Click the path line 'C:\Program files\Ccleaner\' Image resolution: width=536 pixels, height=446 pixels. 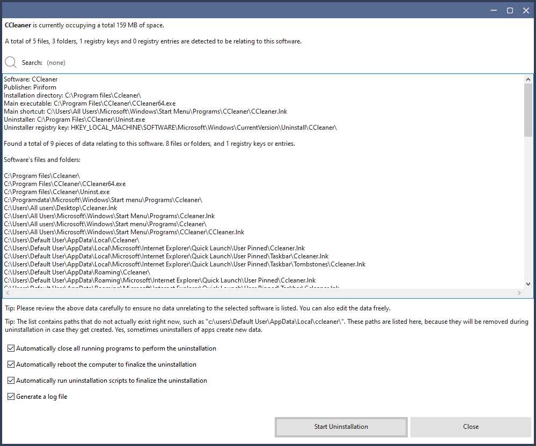(x=42, y=176)
